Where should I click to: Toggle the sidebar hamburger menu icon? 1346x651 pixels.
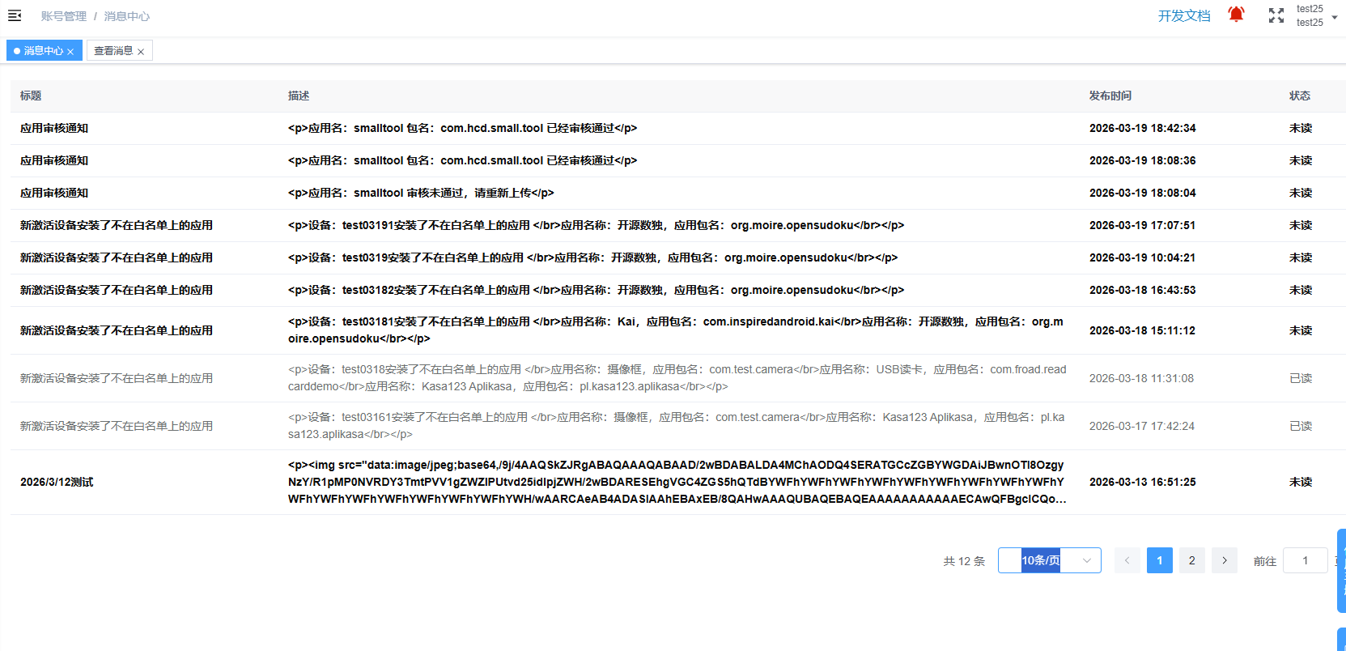15,15
